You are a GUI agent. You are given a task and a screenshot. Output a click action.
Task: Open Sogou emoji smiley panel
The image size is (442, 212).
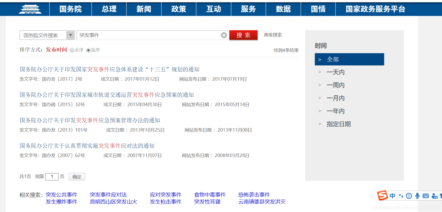[x=409, y=196]
